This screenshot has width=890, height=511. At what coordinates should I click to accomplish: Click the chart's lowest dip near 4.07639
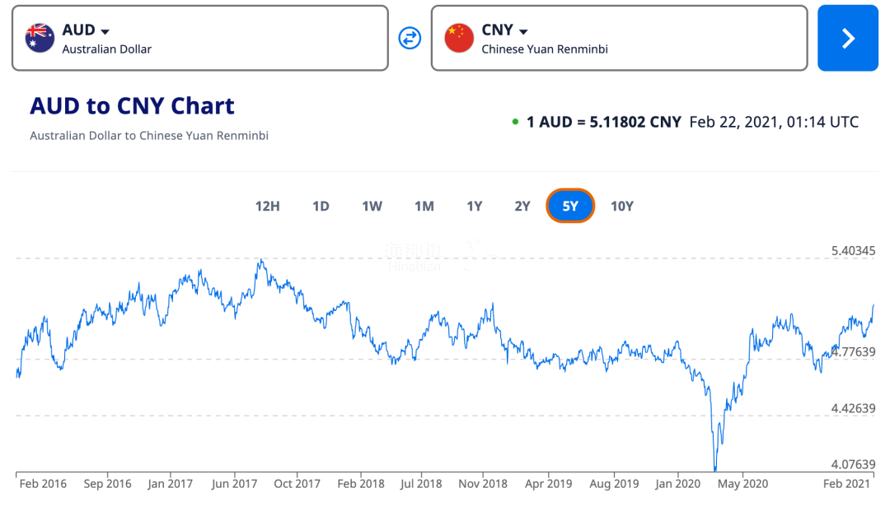coord(715,469)
